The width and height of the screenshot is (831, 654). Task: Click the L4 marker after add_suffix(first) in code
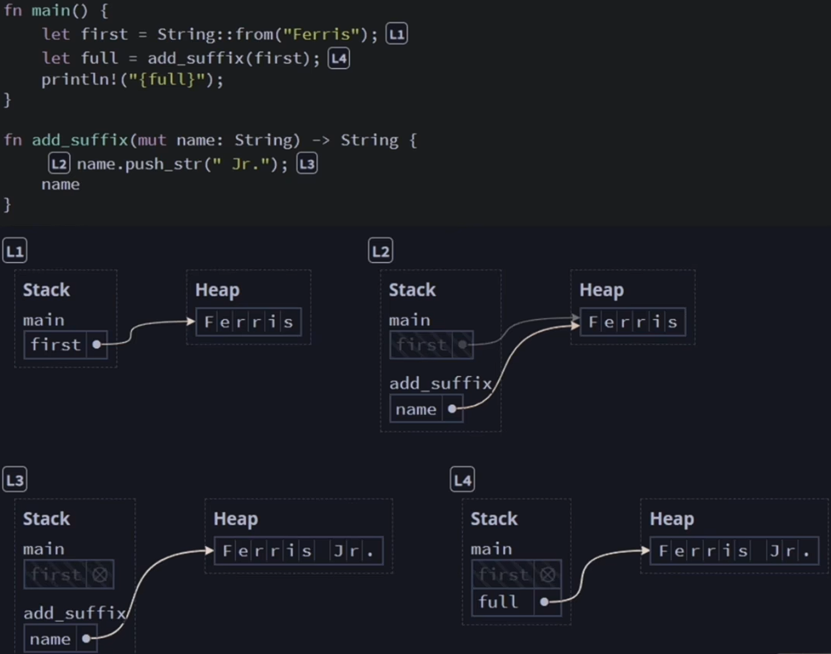[x=339, y=59]
